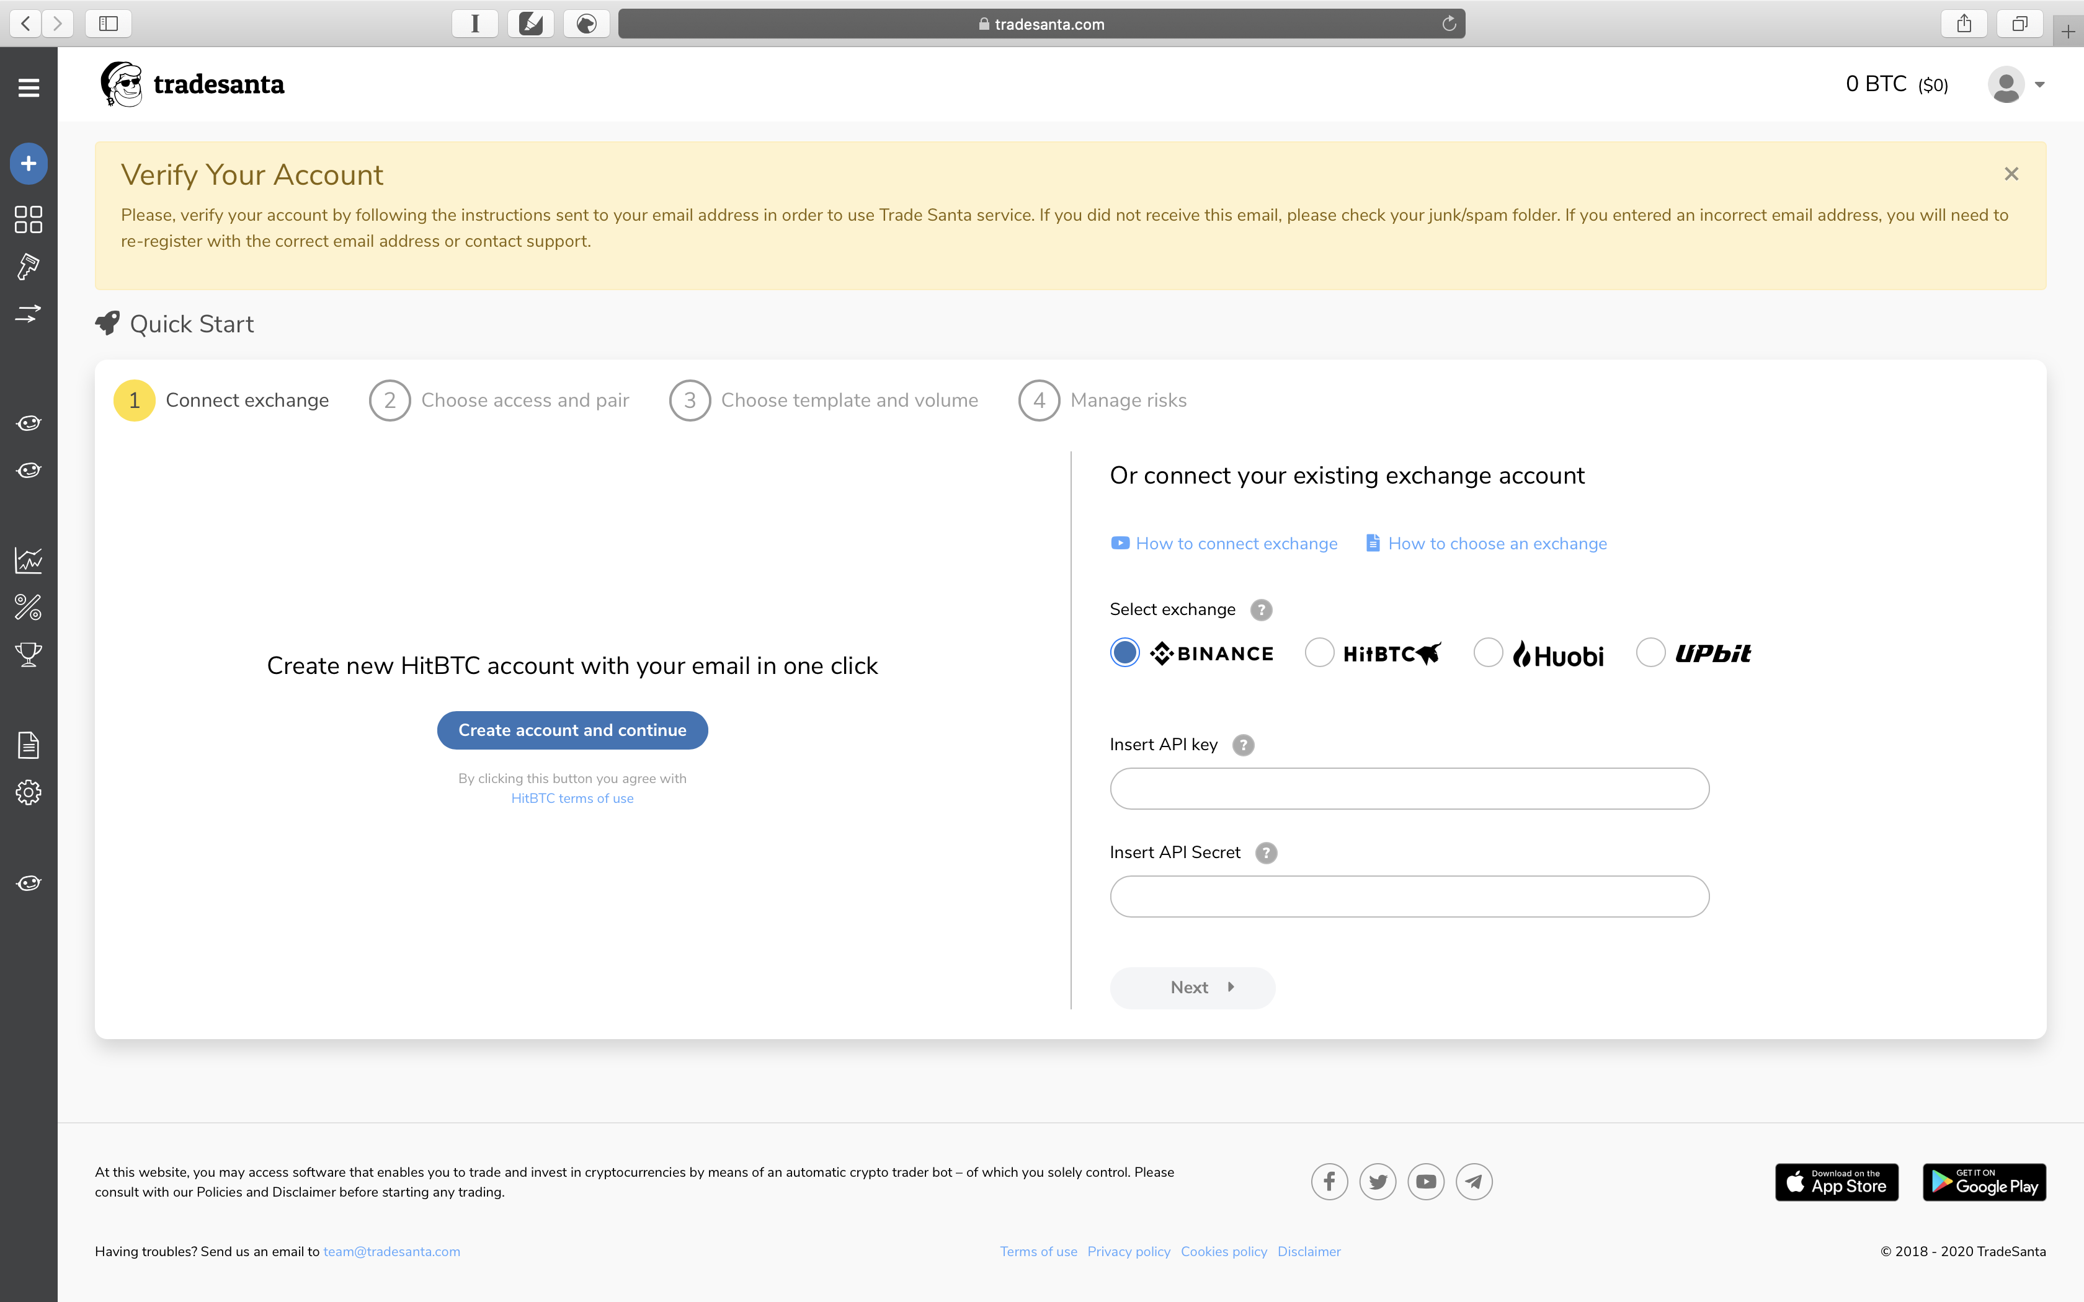The image size is (2084, 1302).
Task: Go to step 2 Choose access and pair
Action: [x=499, y=401]
